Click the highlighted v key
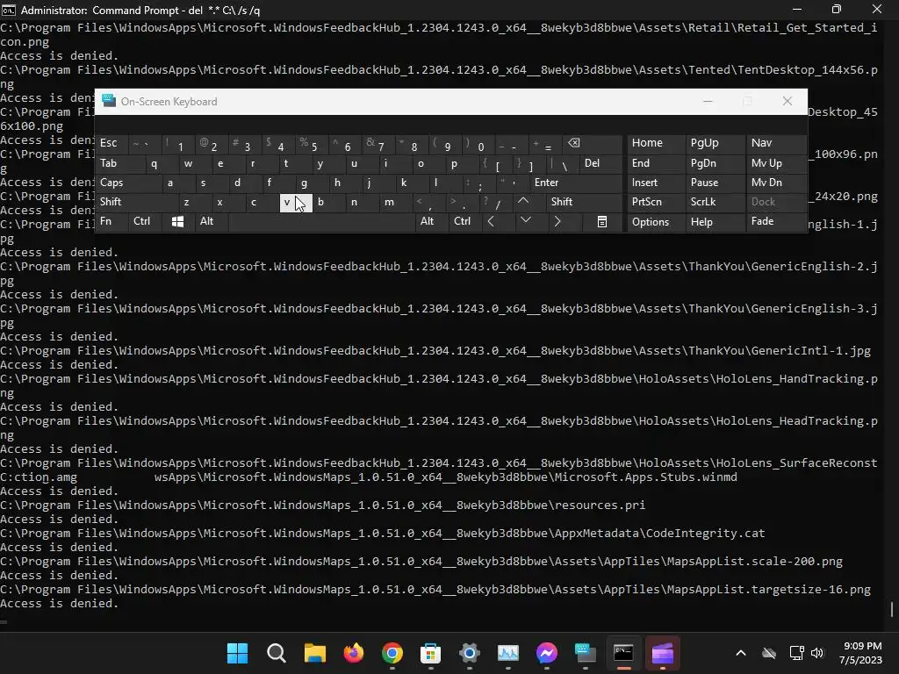Viewport: 899px width, 674px height. pyautogui.click(x=296, y=203)
